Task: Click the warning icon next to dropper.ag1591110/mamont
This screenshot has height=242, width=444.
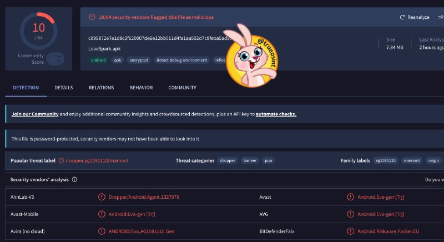Action: [x=61, y=160]
